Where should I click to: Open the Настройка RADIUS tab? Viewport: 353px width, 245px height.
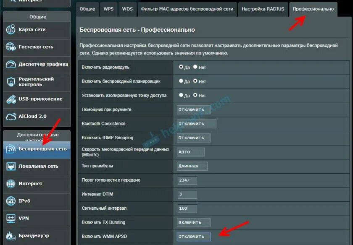(263, 9)
